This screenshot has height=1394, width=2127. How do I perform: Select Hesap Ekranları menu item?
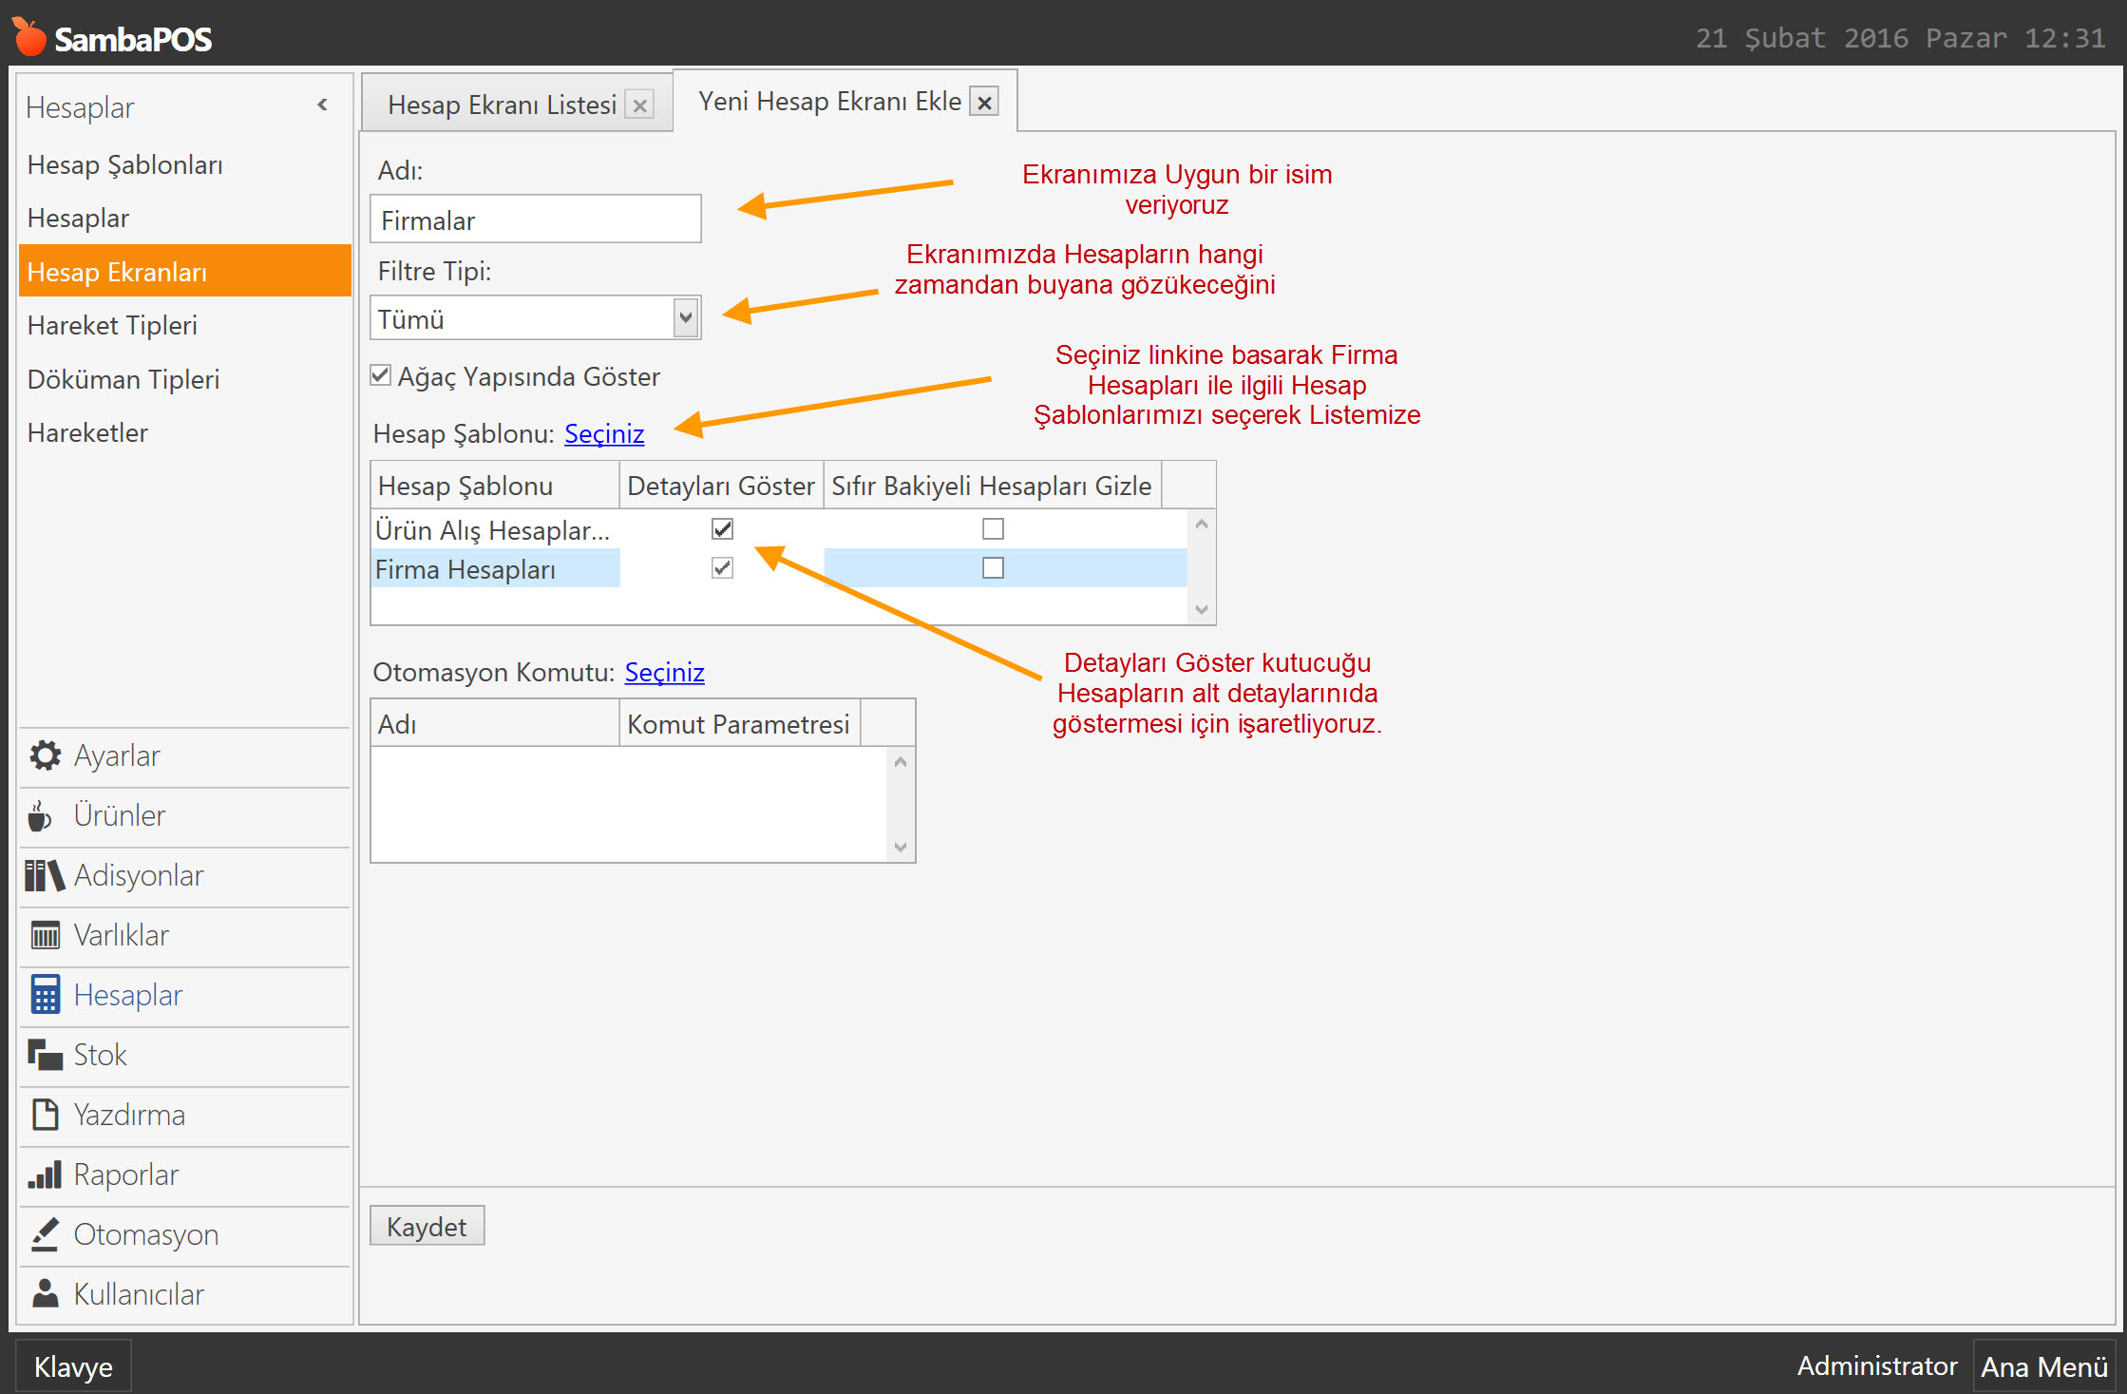click(x=184, y=272)
